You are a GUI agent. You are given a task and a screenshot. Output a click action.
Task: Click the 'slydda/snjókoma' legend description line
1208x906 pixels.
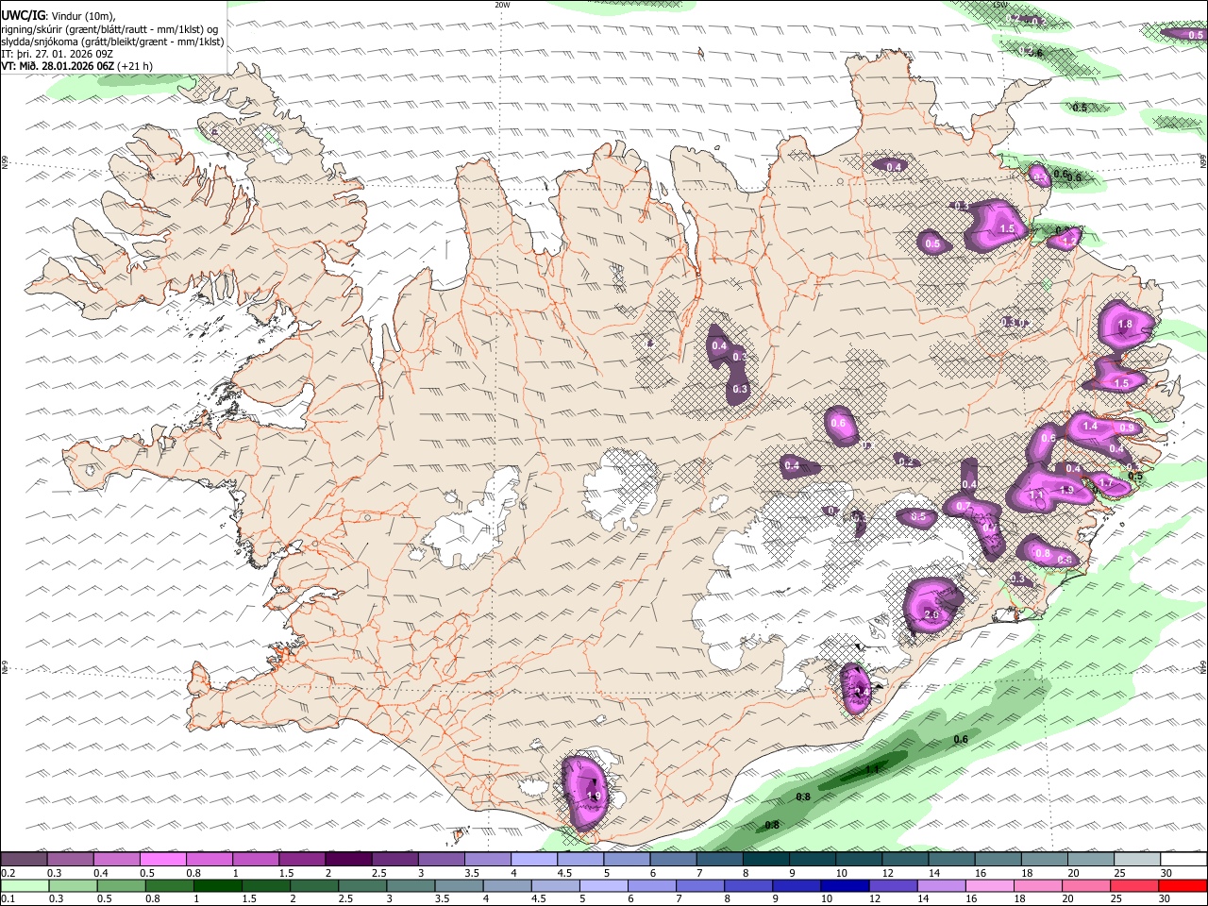(112, 42)
